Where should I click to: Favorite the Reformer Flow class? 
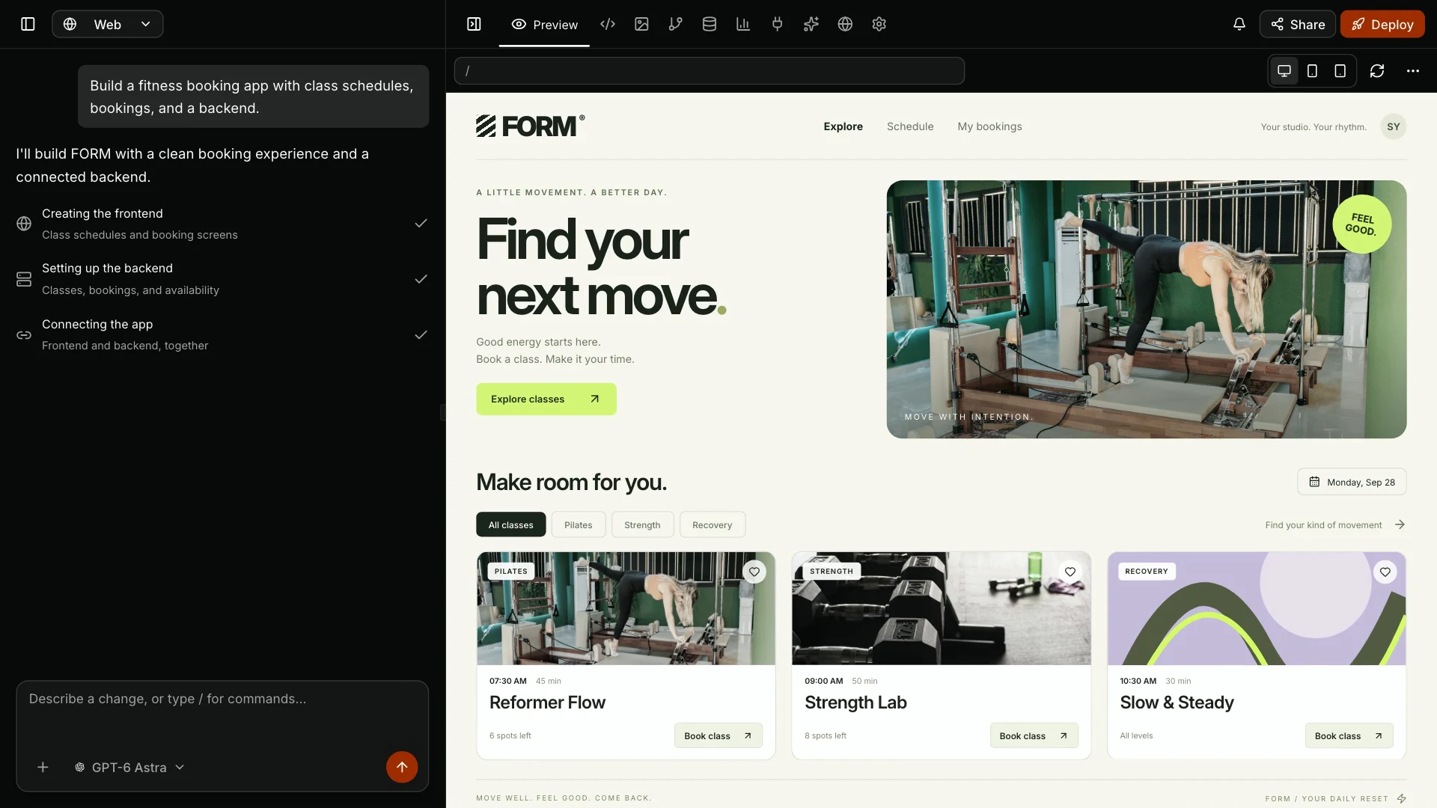(754, 572)
